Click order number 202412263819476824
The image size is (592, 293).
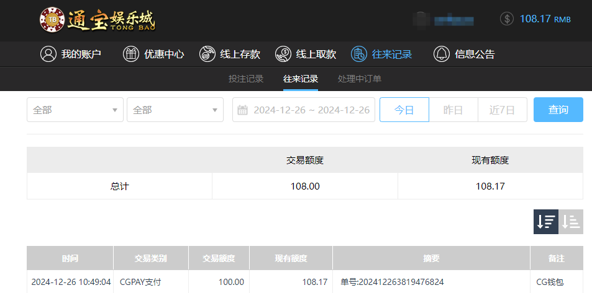[x=392, y=282]
